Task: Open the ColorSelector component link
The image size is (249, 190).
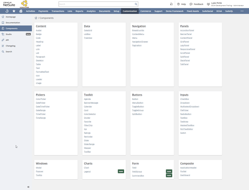Action: click(x=90, y=114)
